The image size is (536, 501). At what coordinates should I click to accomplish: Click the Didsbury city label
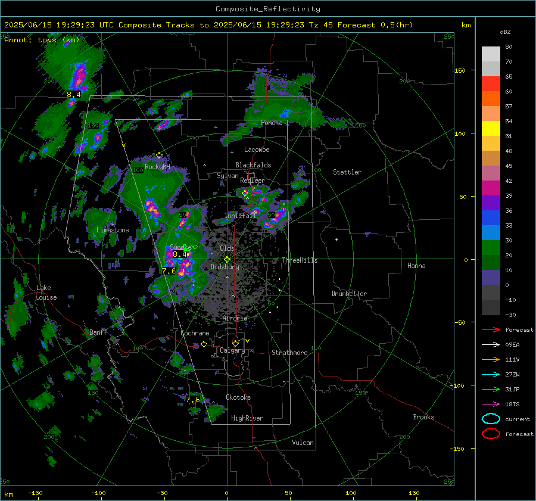(x=225, y=267)
